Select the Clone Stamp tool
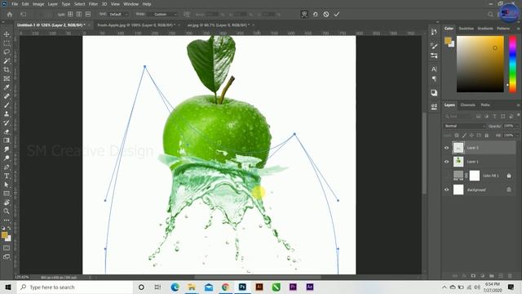Screen dimensions: 522x294 (7, 114)
